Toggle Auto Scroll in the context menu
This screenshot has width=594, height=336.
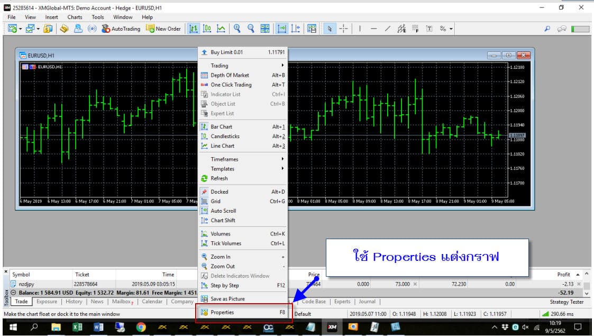223,211
